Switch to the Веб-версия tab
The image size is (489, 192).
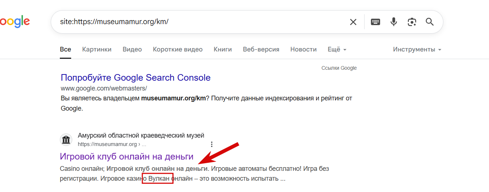pos(261,49)
